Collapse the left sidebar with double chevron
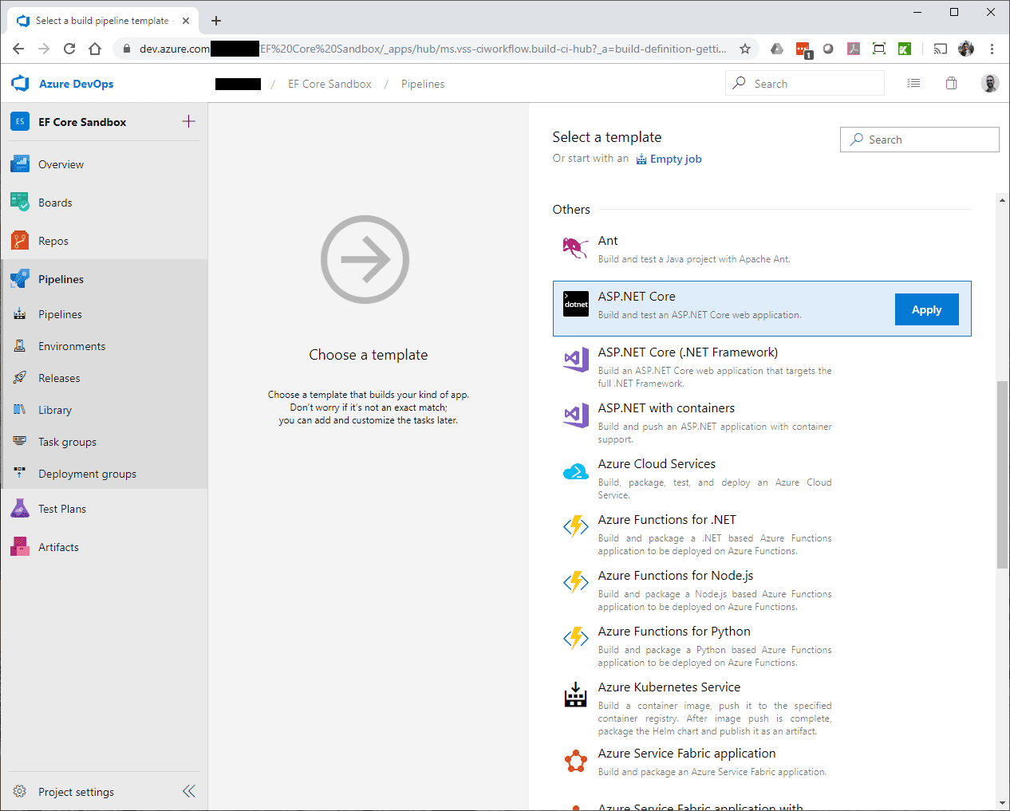The width and height of the screenshot is (1010, 811). pyautogui.click(x=188, y=791)
